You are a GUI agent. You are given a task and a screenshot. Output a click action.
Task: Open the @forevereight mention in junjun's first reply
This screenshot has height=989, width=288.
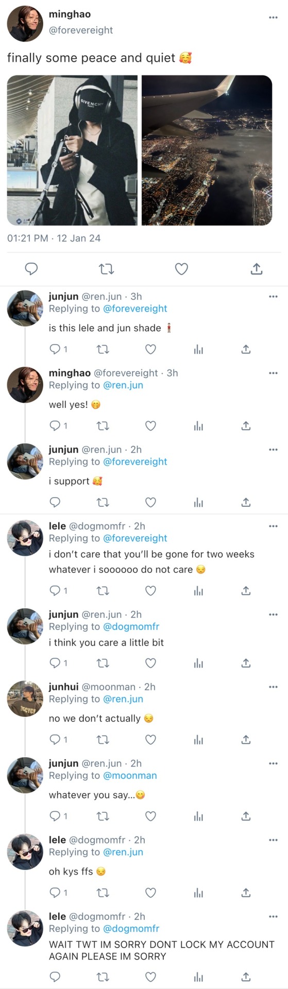tap(135, 309)
